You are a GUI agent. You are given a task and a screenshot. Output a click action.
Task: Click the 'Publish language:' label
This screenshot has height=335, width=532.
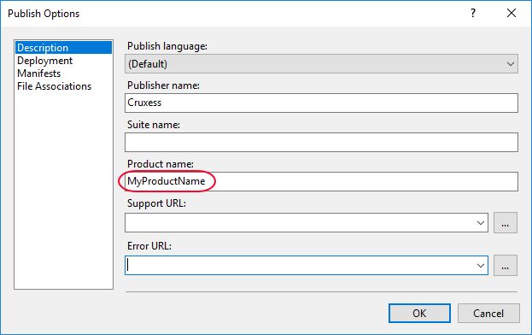coord(167,46)
